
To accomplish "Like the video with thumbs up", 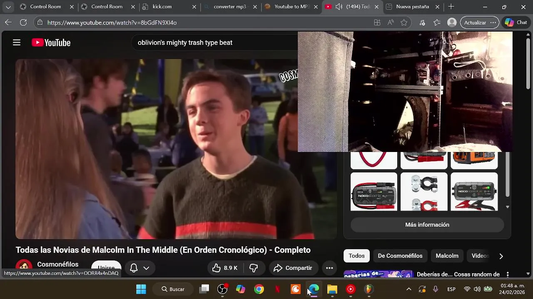I will (x=225, y=268).
